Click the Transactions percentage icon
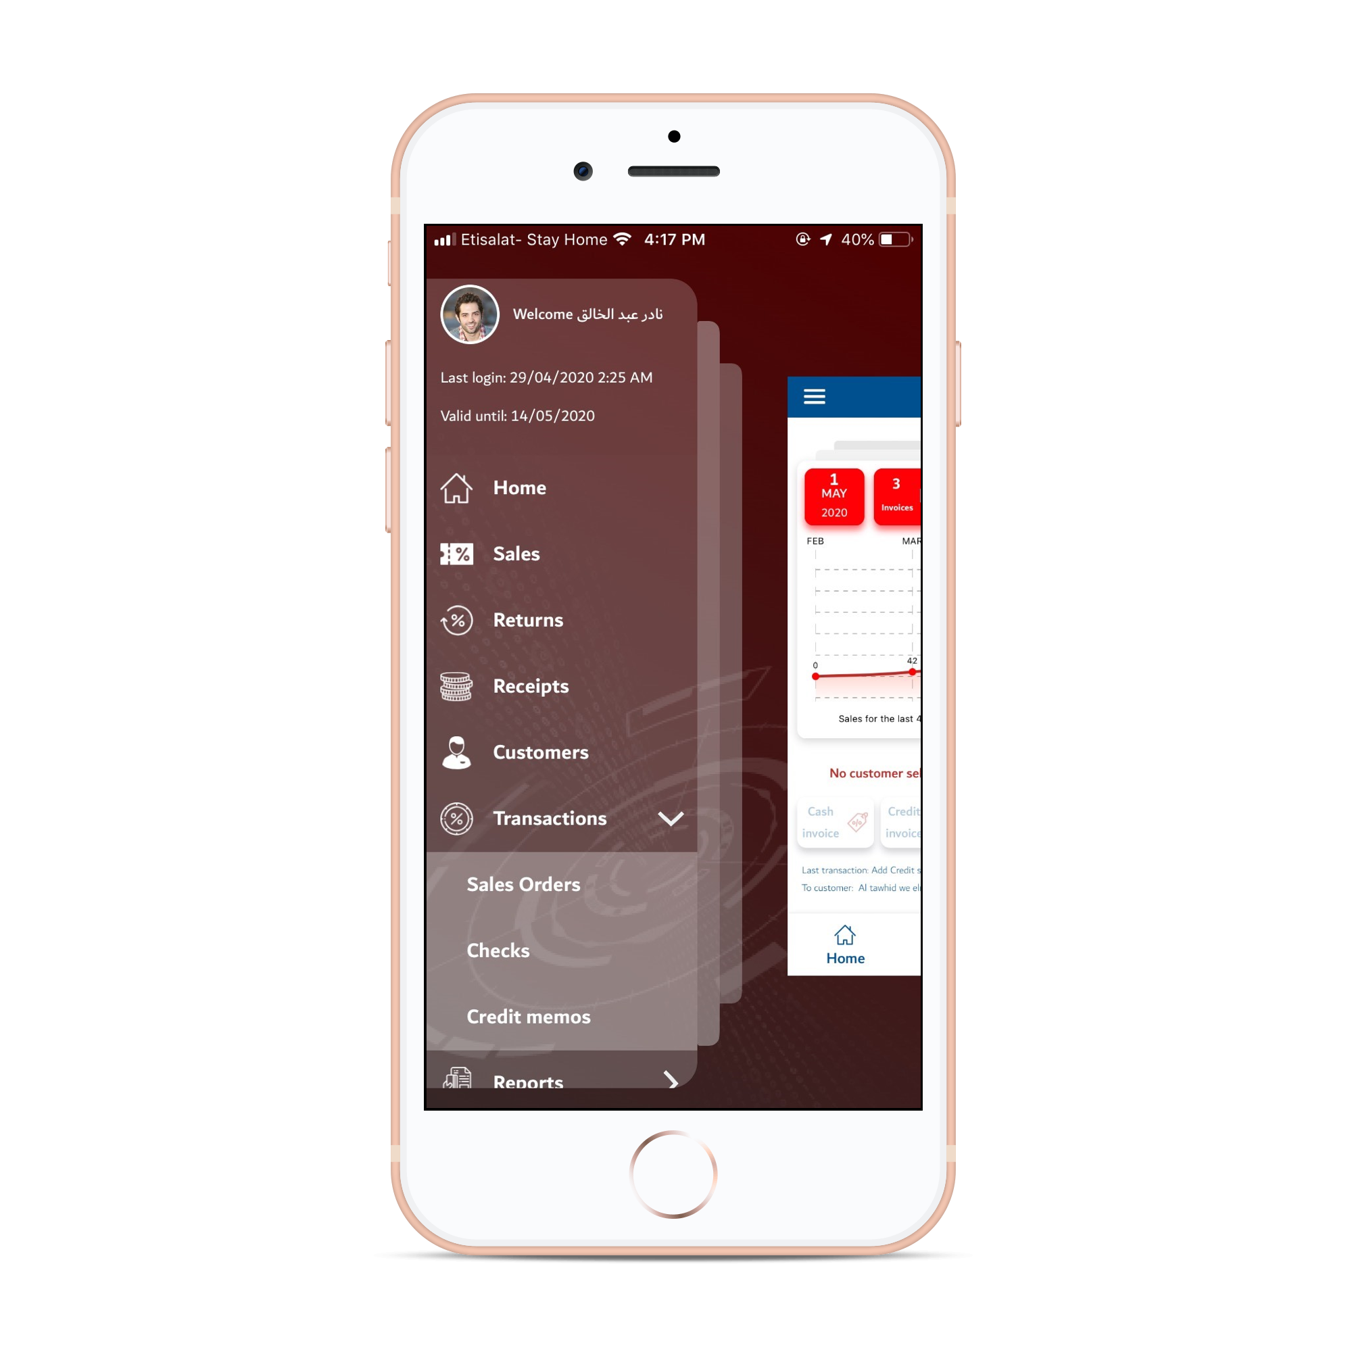1352x1352 pixels. click(459, 817)
